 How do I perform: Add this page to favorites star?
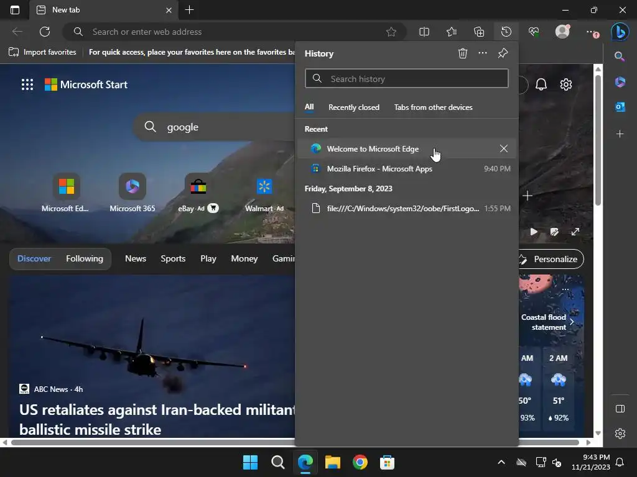391,32
